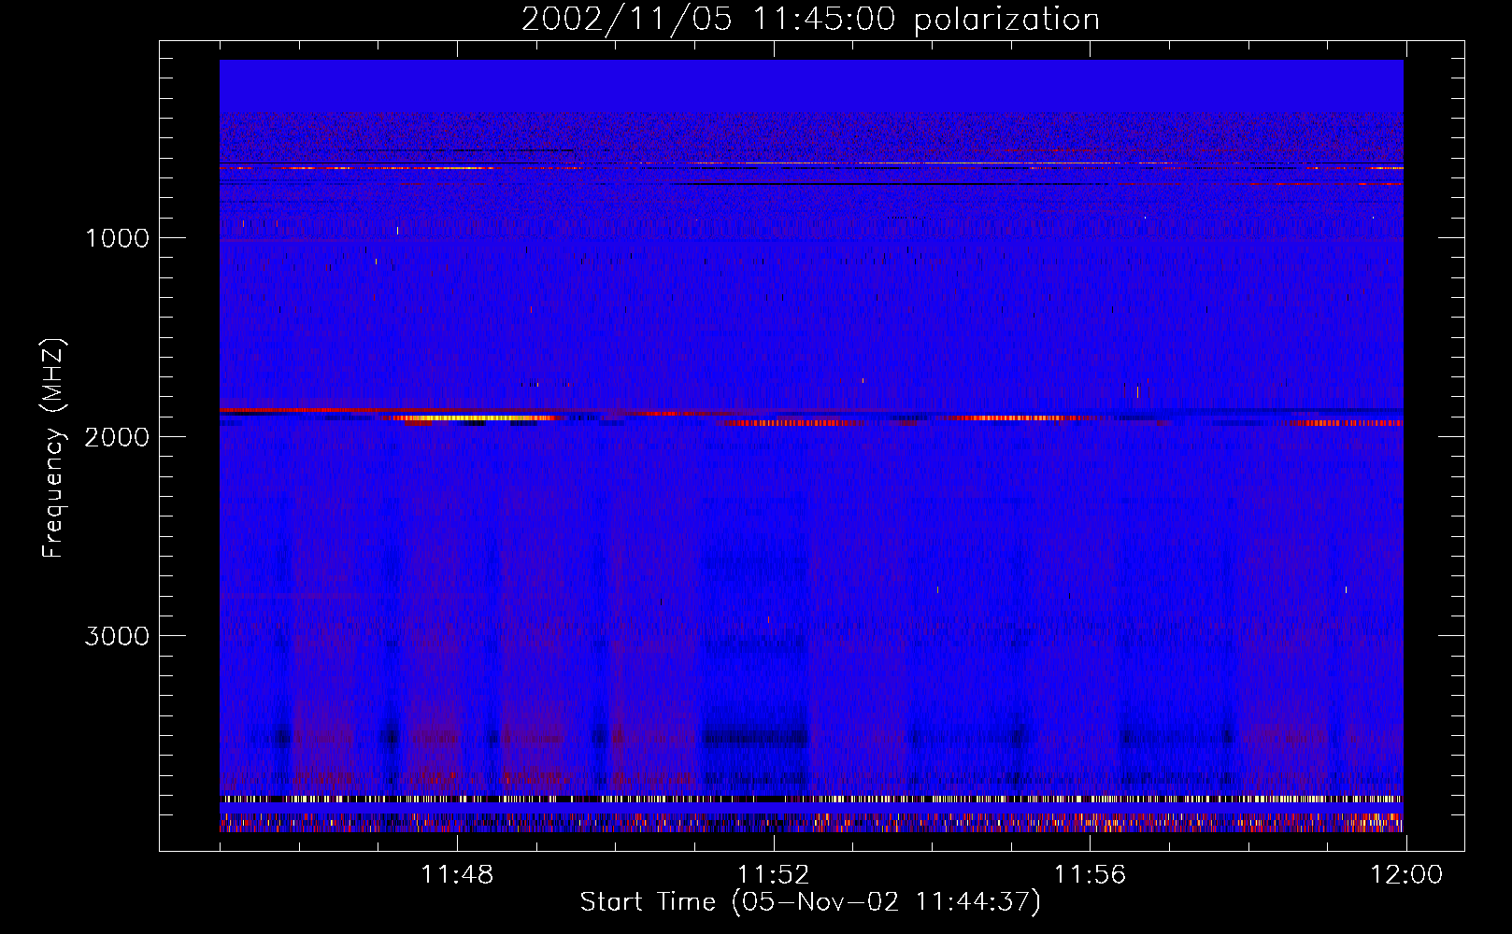Select the "Start Time (05-Nov-02 11:44:37)" axis label
The width and height of the screenshot is (1512, 934).
pyautogui.click(x=810, y=902)
